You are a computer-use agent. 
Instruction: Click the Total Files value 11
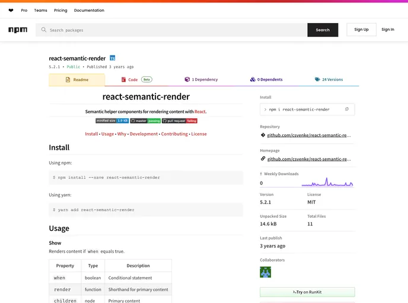[x=310, y=224]
